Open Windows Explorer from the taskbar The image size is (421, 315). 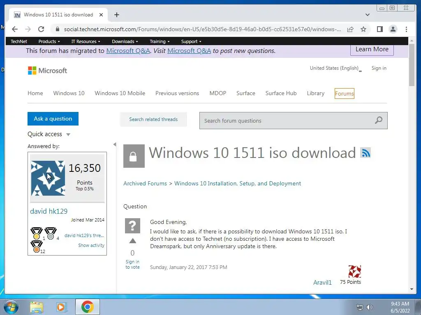click(37, 307)
